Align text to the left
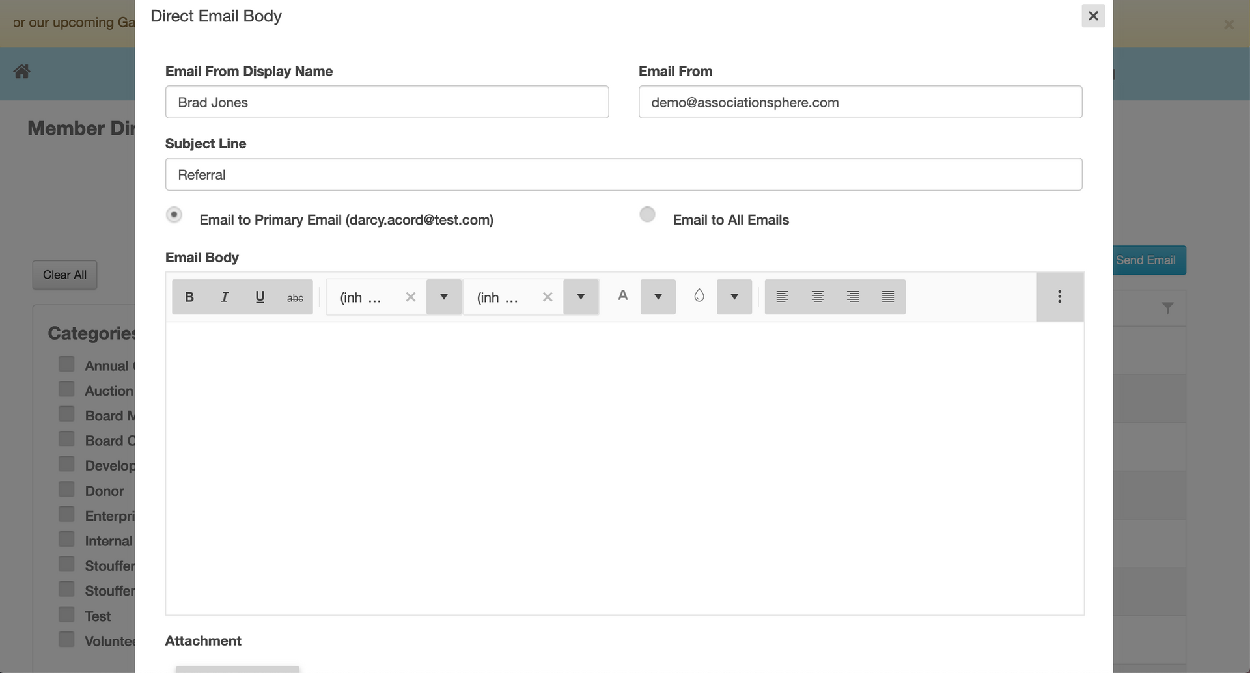 [x=783, y=297]
